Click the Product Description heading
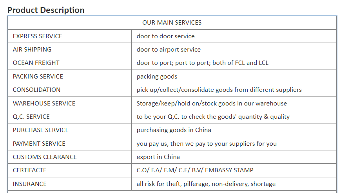Viewport: 350px width, 193px height. click(46, 10)
